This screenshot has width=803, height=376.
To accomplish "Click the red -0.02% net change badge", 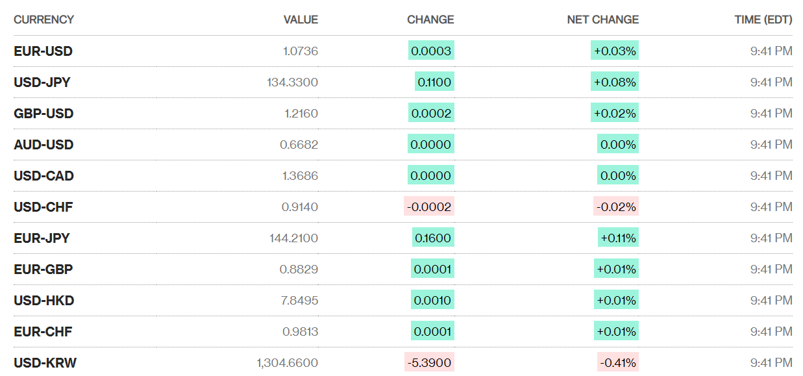I will [616, 207].
